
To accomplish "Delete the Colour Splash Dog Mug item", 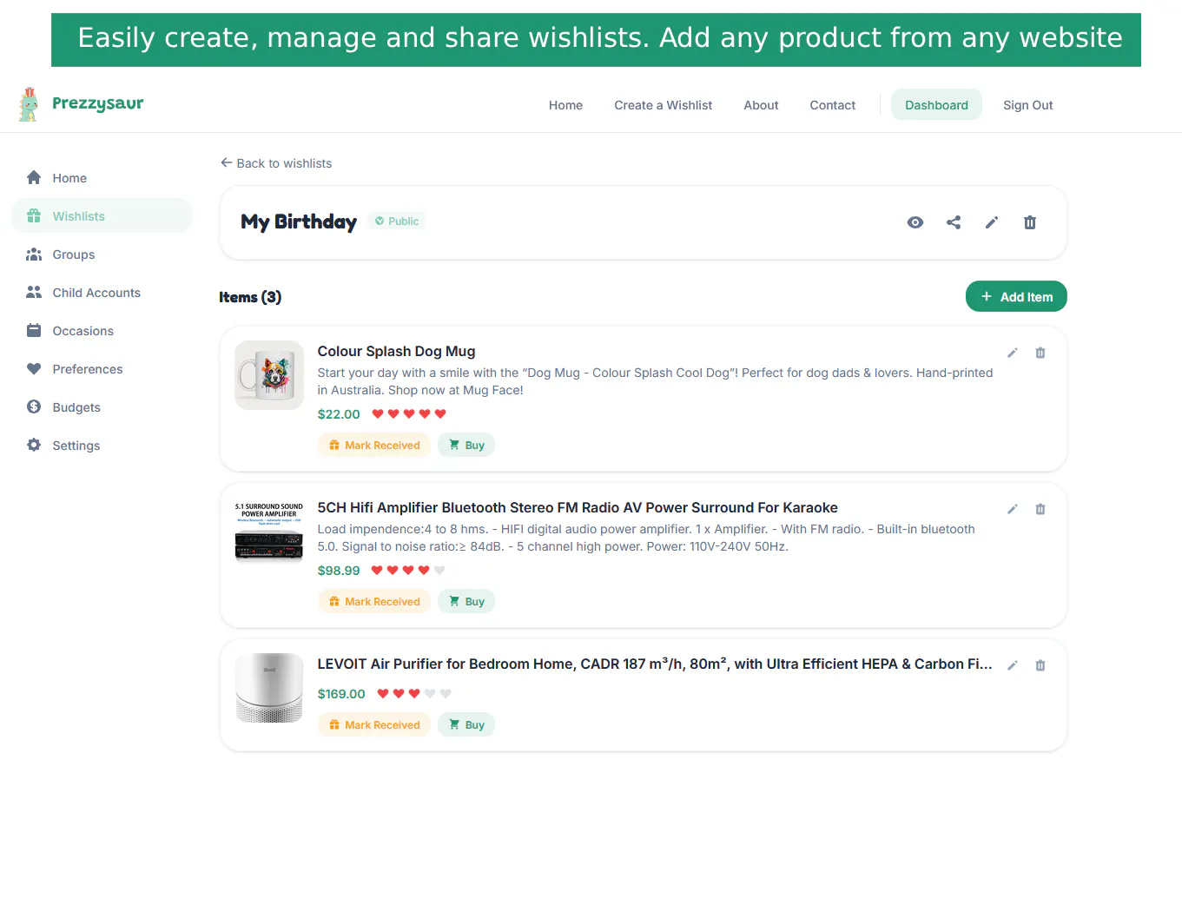I will (x=1040, y=353).
